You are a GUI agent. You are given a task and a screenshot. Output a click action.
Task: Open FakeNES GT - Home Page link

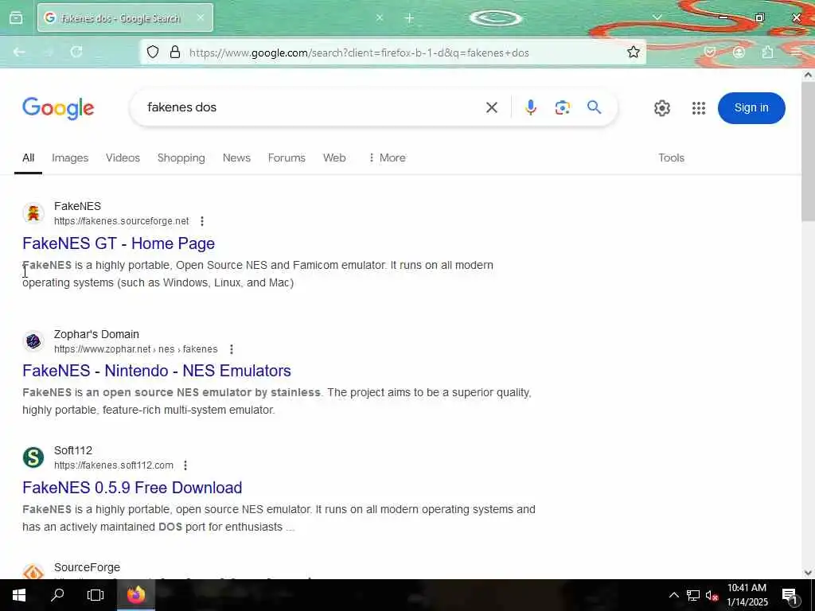click(119, 243)
